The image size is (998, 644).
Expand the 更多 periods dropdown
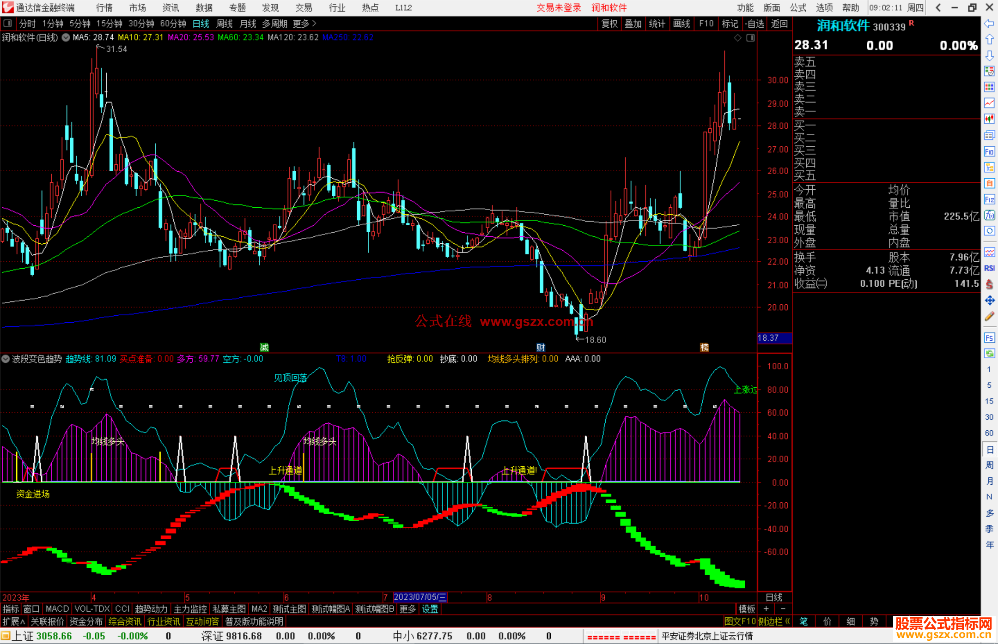[304, 24]
